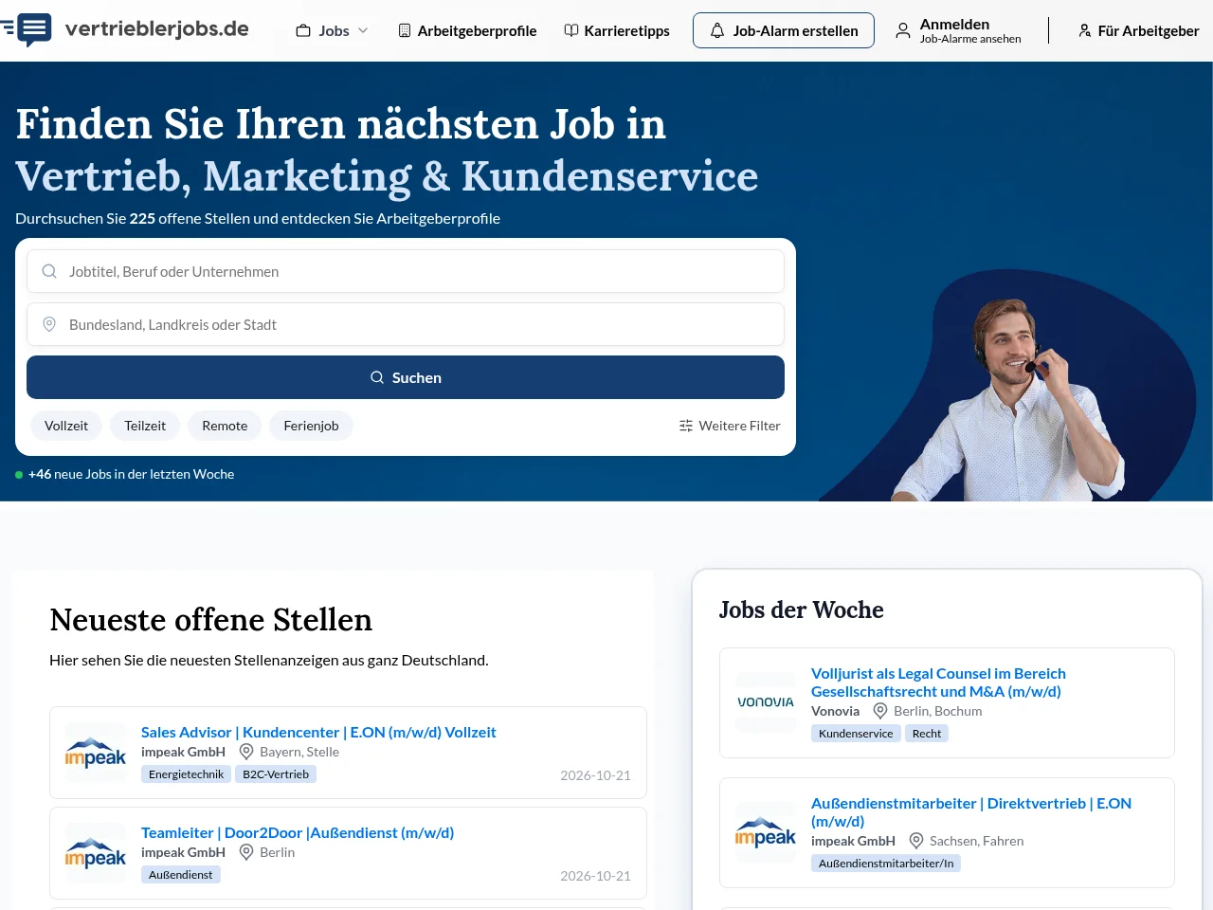1213x910 pixels.
Task: Click the location pin beside Bayern, Stelle
Action: (246, 752)
